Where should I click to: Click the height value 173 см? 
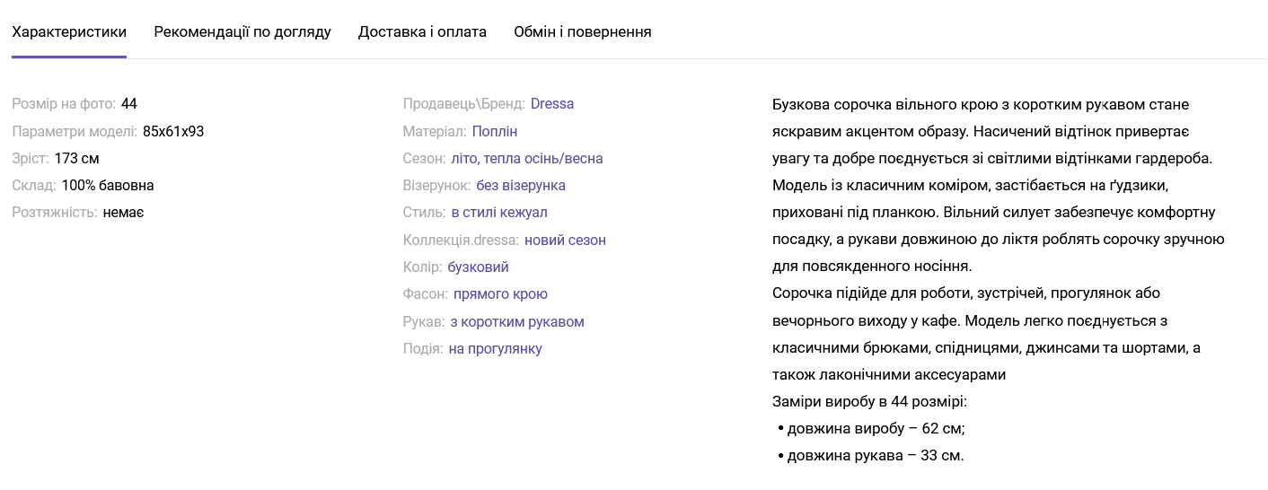pyautogui.click(x=76, y=159)
